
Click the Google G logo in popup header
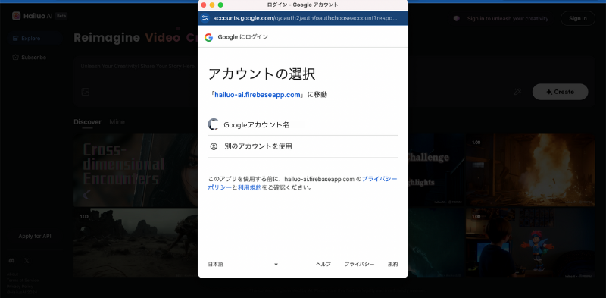pos(209,37)
